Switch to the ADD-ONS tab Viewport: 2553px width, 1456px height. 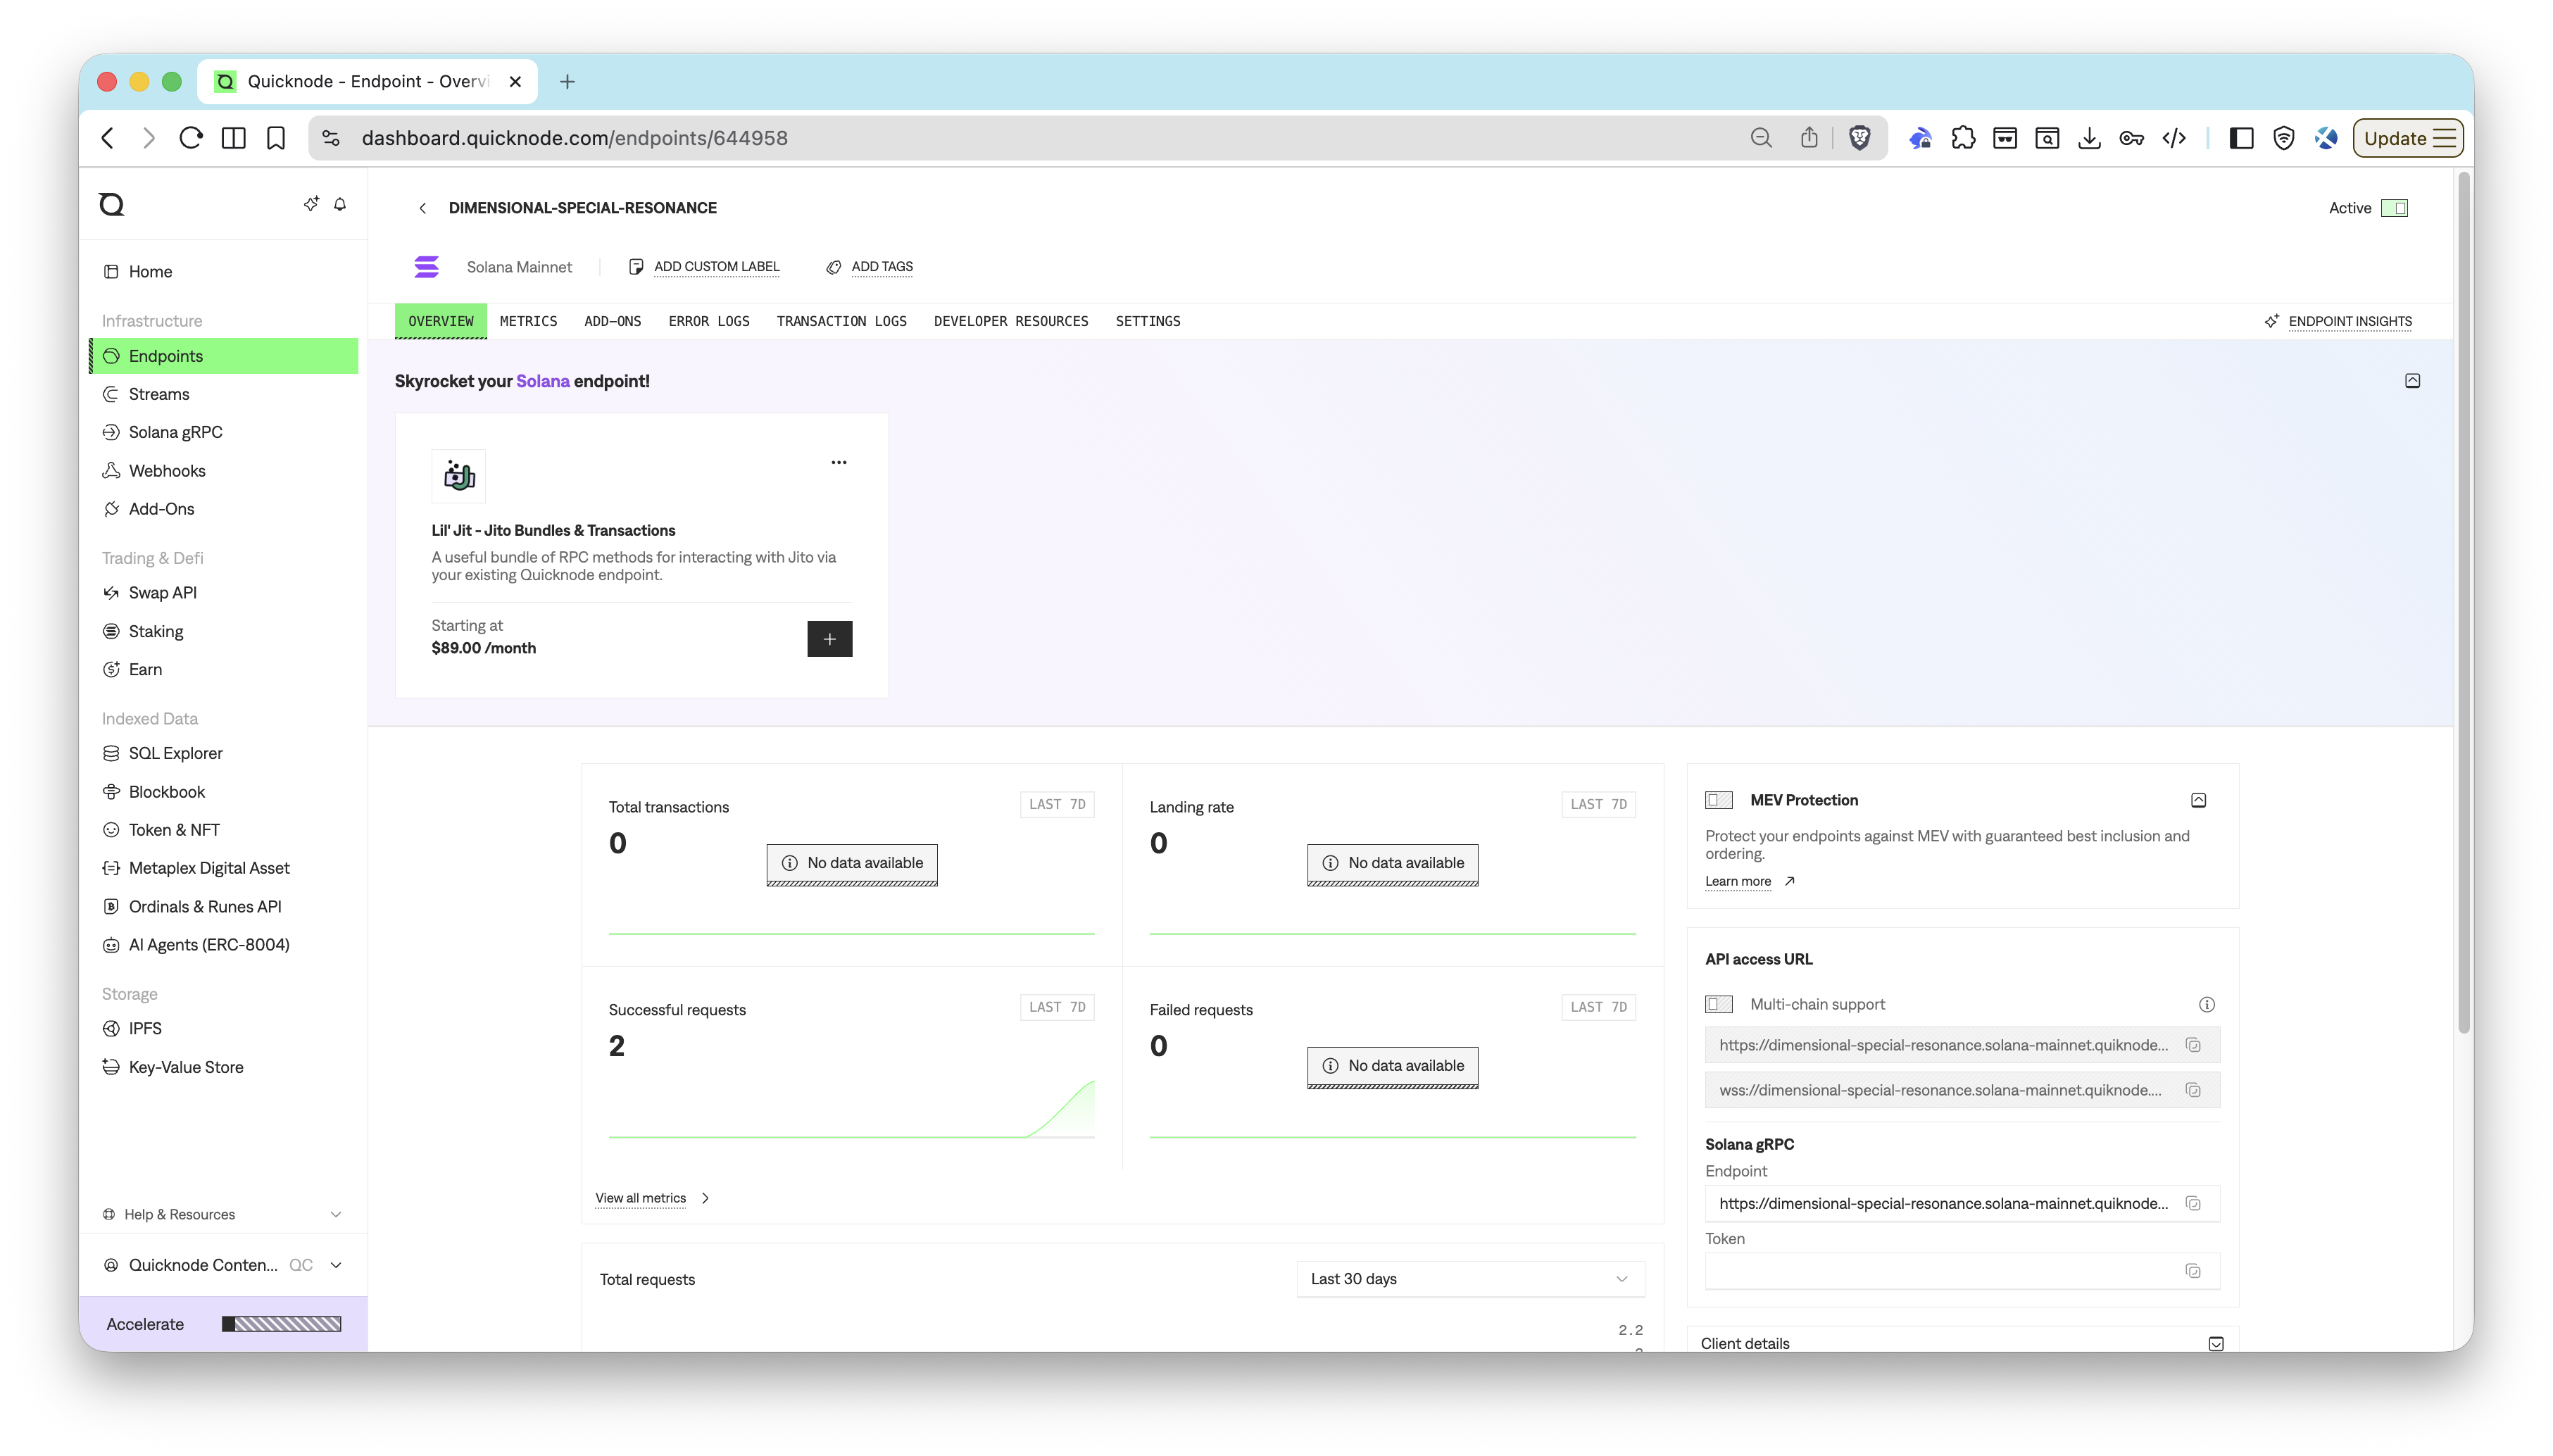coord(612,321)
